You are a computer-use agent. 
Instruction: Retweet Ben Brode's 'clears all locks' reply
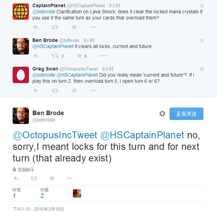(x=55, y=56)
